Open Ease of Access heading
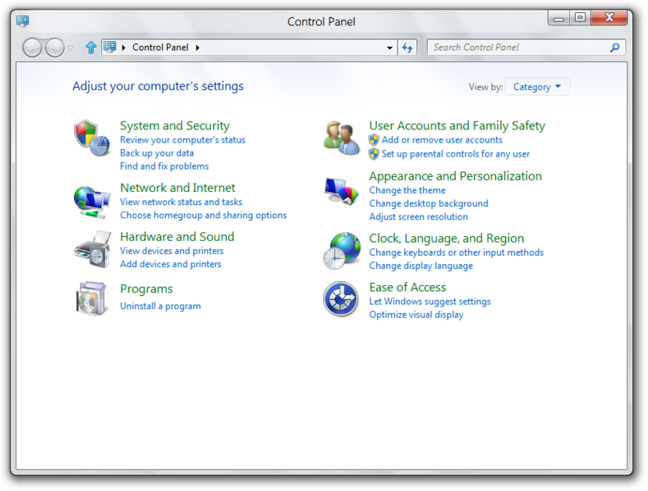648x491 pixels. tap(407, 287)
